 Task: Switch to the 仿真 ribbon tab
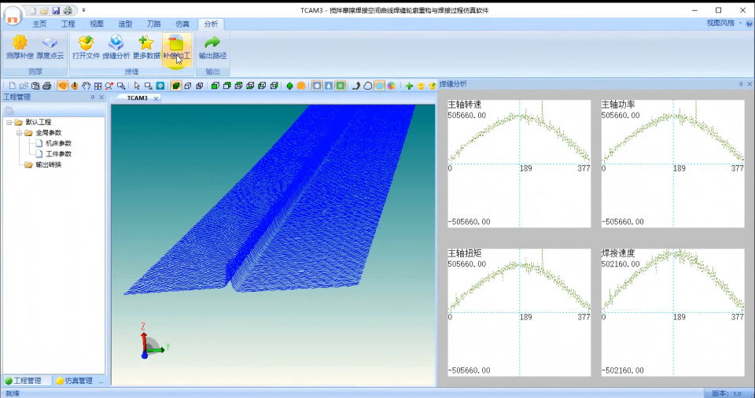click(x=182, y=24)
